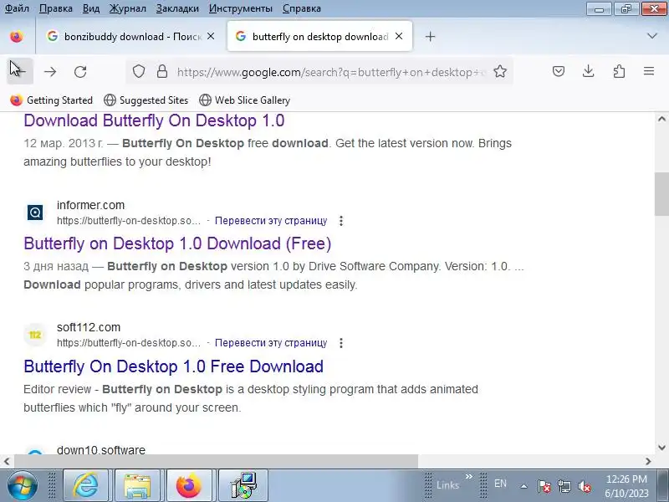Screen dimensions: 669x502
Task: Switch to Firefox taskbar button
Action: 189,485
